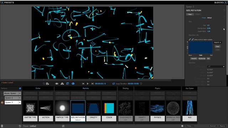Reset the loop duration
This screenshot has height=128, width=228.
click(141, 84)
